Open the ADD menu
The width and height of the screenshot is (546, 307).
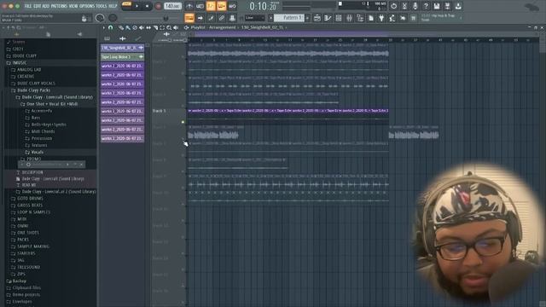[45, 6]
